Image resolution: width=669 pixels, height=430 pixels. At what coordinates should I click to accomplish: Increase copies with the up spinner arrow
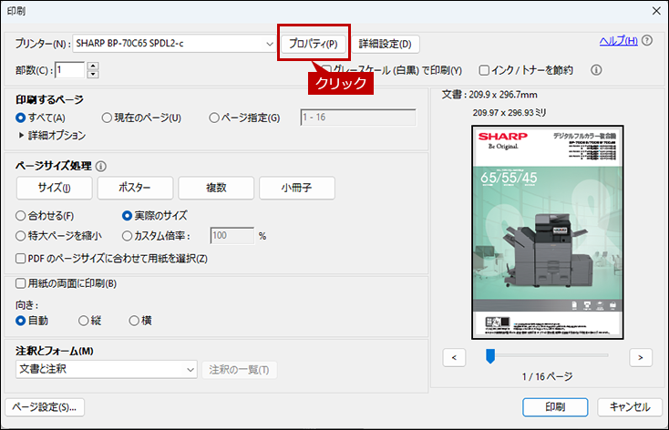[x=93, y=67]
